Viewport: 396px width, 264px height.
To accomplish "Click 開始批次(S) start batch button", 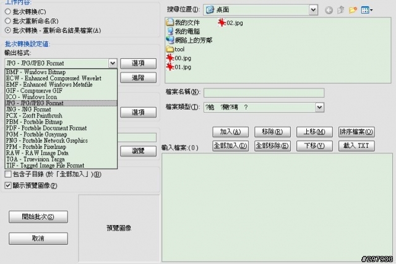I will click(x=38, y=217).
